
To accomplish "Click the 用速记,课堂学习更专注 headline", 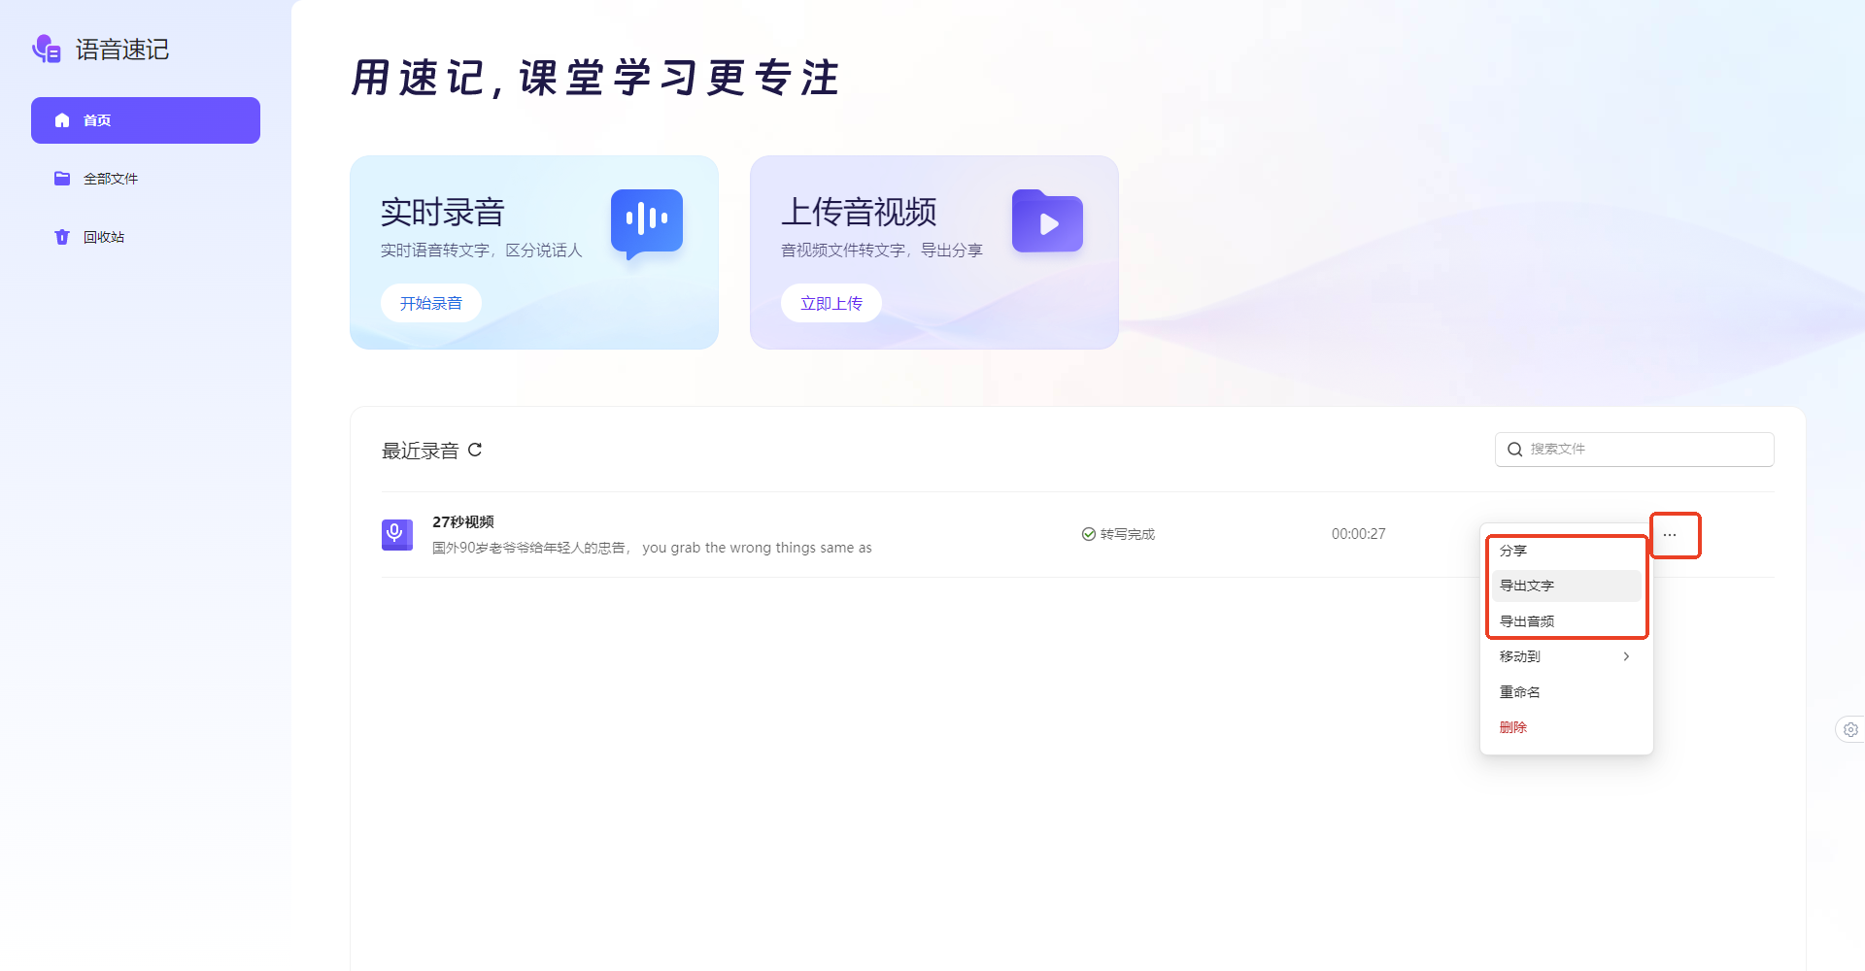I will pyautogui.click(x=595, y=78).
